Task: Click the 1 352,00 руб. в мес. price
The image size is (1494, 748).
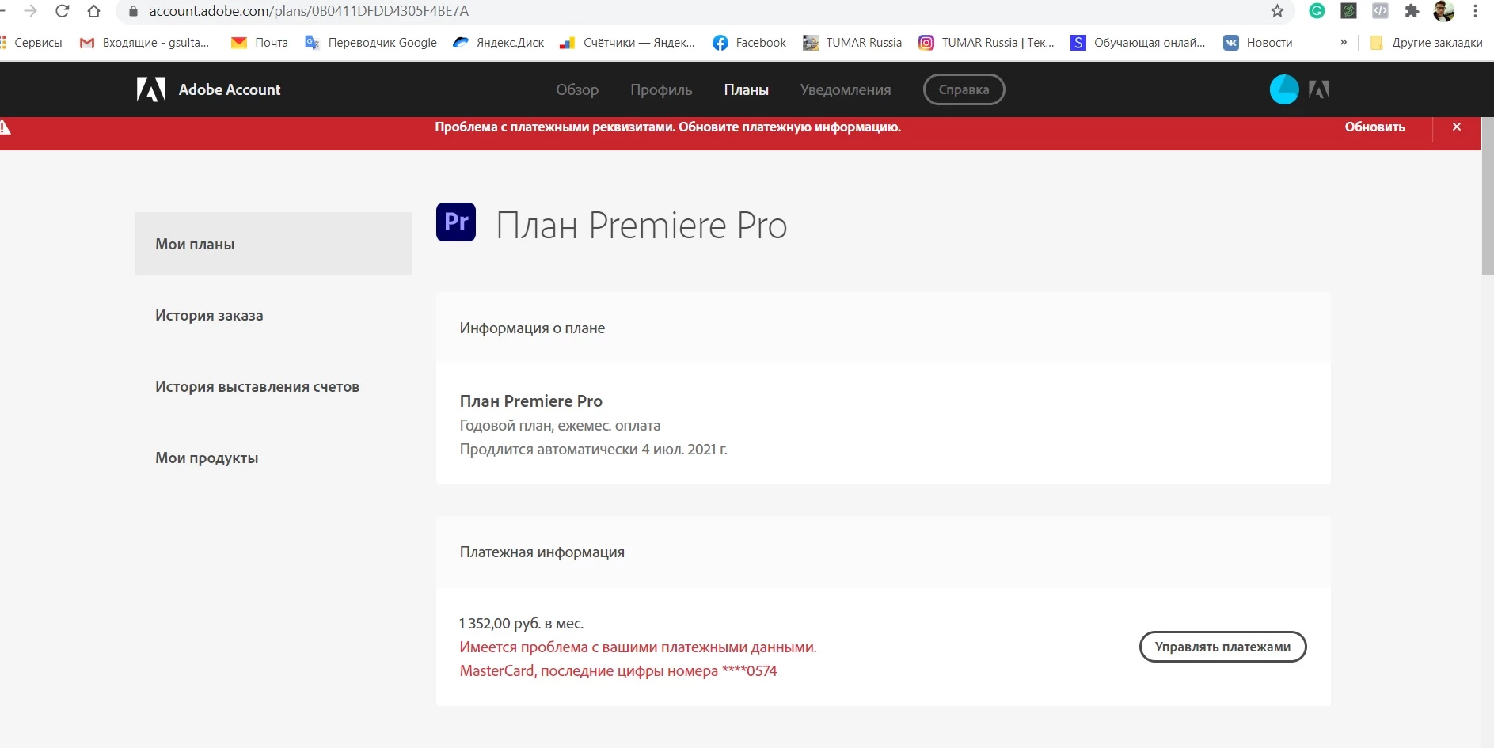Action: tap(522, 623)
